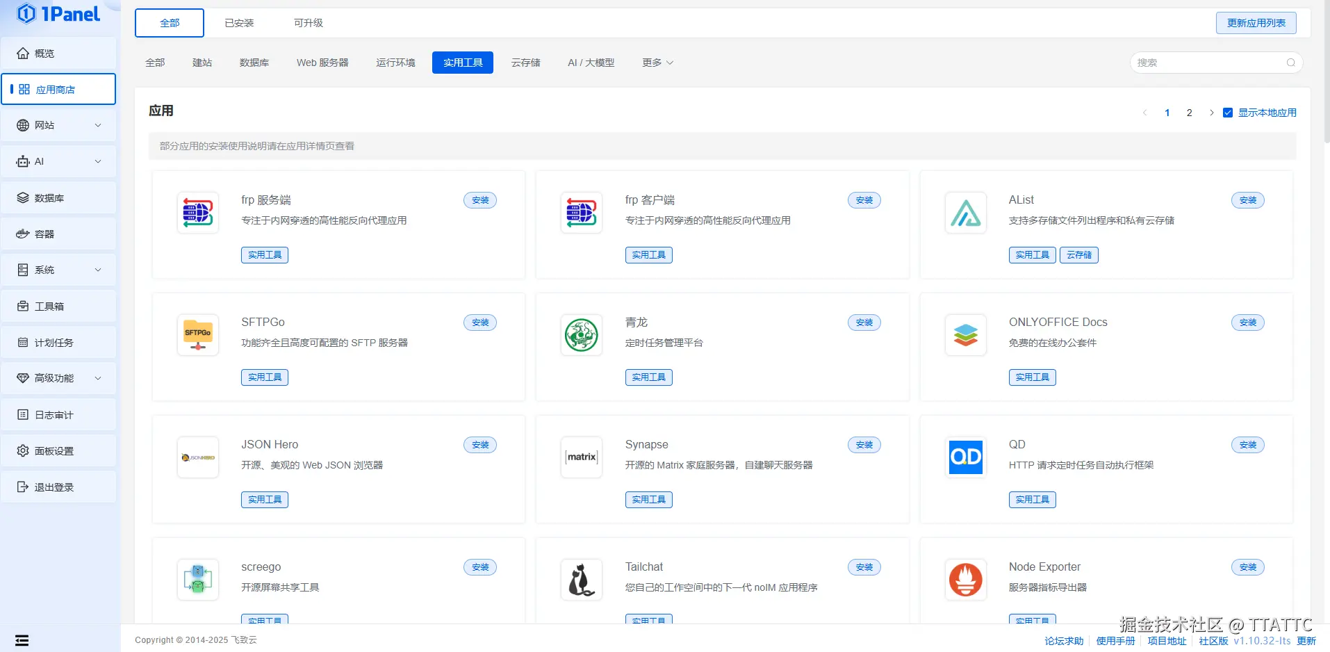This screenshot has width=1330, height=652.
Task: Collapse the sidebar with the hamburger icon
Action: [22, 640]
